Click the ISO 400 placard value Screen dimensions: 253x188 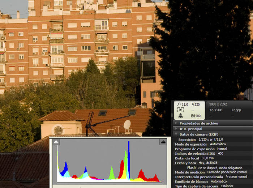[x=196, y=116]
